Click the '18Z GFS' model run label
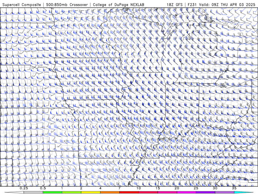Screen dimensions: 258x194 point(174,5)
